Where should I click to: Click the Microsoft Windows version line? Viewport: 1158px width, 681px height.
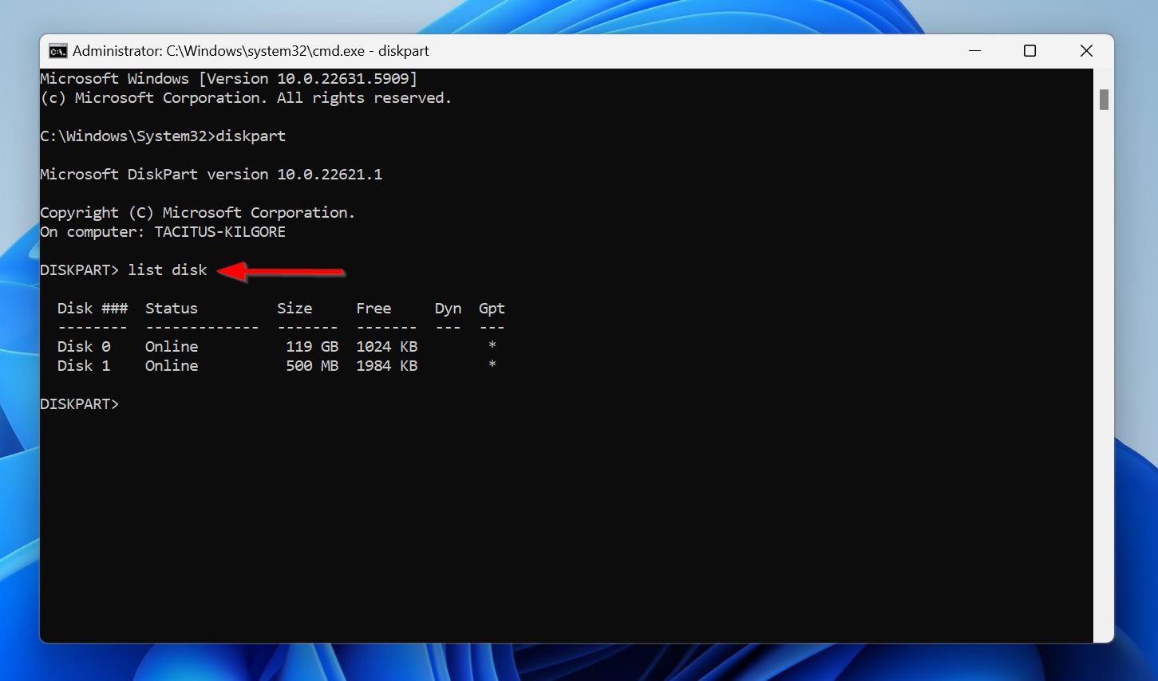(x=227, y=78)
